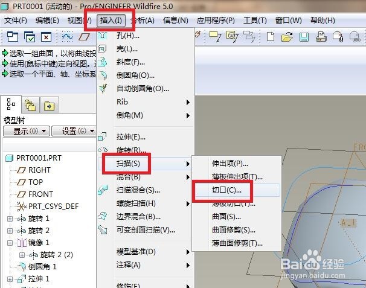Expand the 拉伸 1 feature node
The height and width of the screenshot is (288, 366).
(x=10, y=279)
